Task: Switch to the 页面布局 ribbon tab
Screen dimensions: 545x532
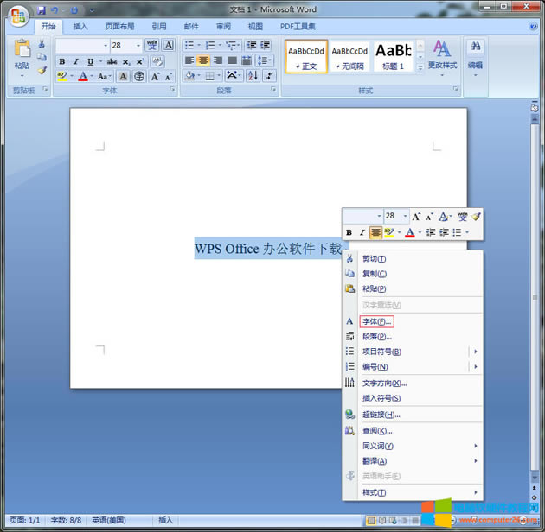Action: pos(119,27)
